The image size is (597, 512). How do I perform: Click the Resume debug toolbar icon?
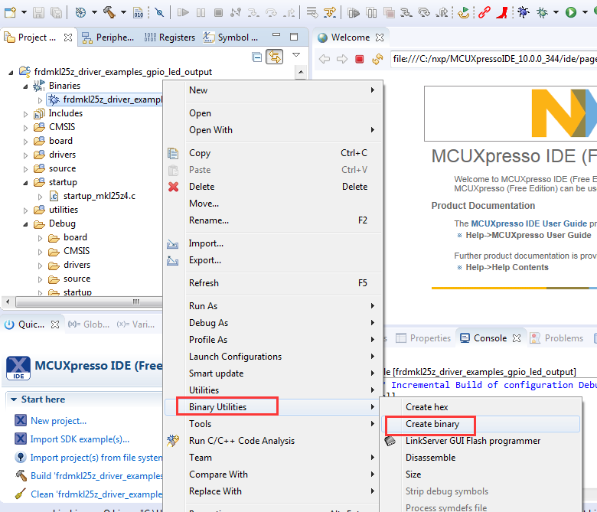(183, 12)
